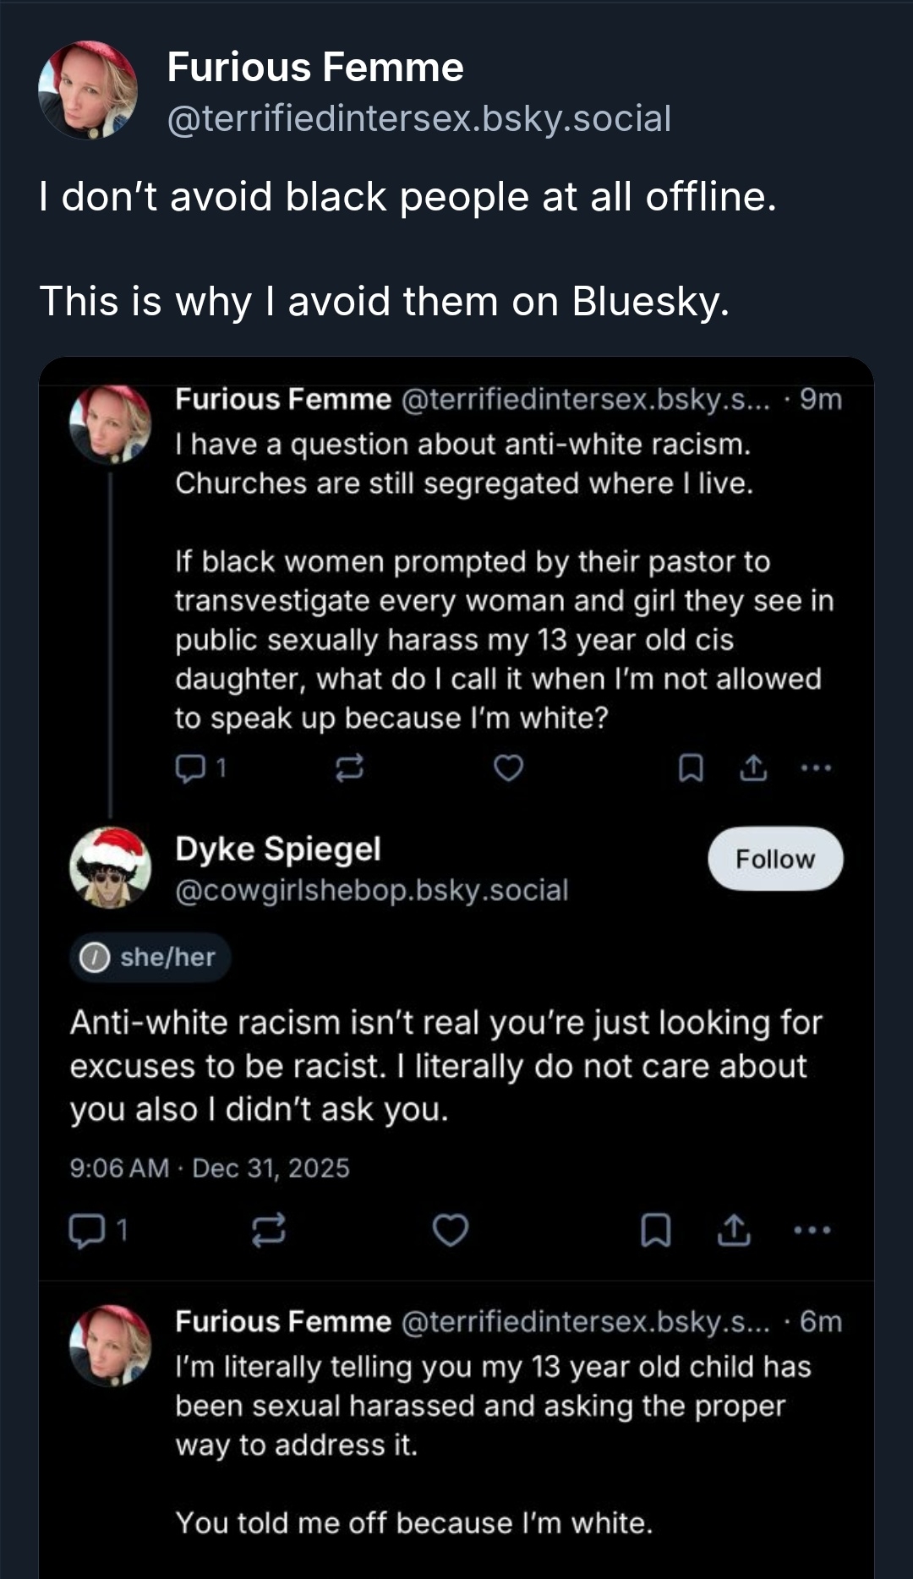913x1579 pixels.
Task: Open Furious Femme's main profile avatar
Action: (88, 90)
